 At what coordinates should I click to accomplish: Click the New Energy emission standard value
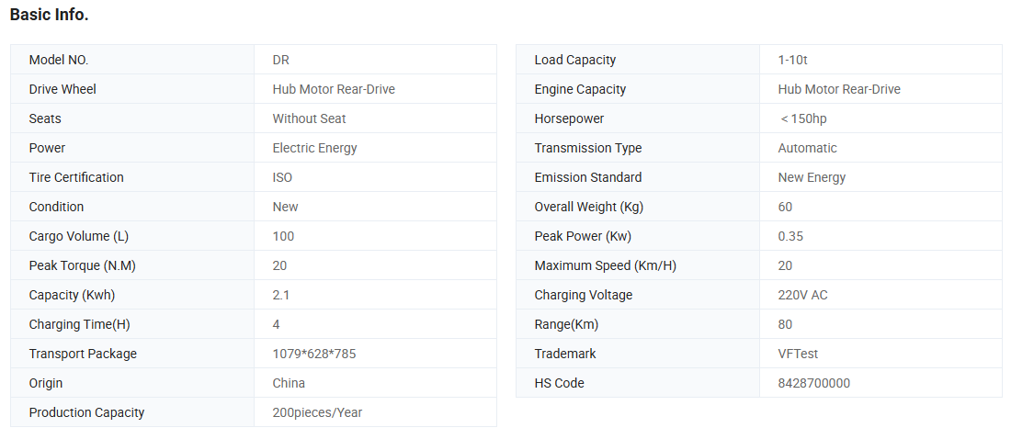pyautogui.click(x=812, y=177)
